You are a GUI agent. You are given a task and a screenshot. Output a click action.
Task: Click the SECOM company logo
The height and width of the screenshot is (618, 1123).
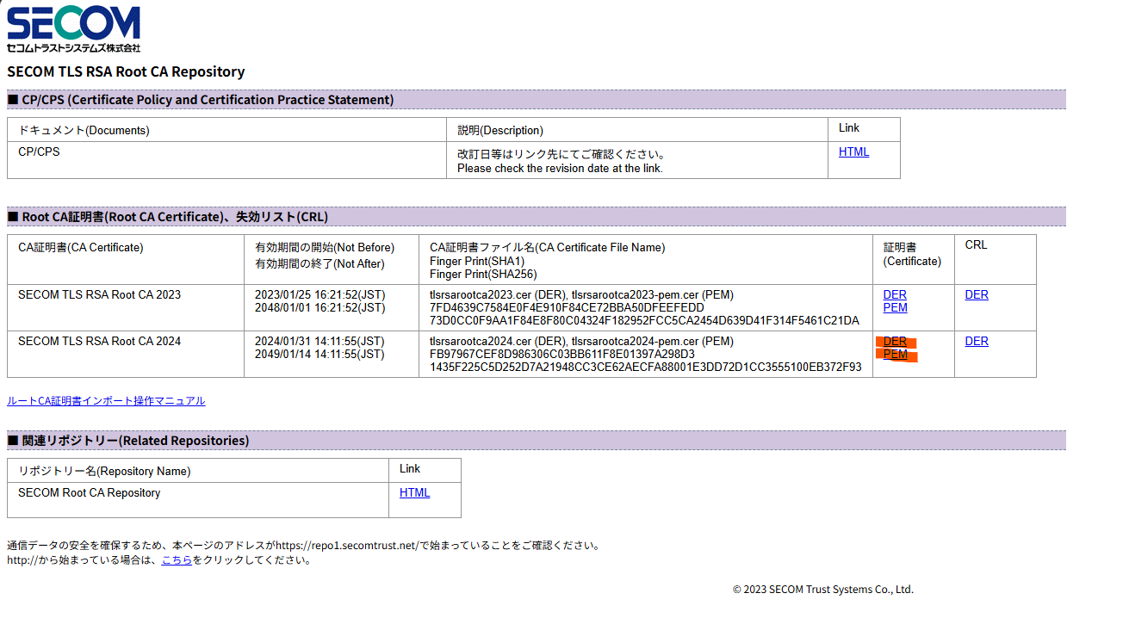[73, 29]
